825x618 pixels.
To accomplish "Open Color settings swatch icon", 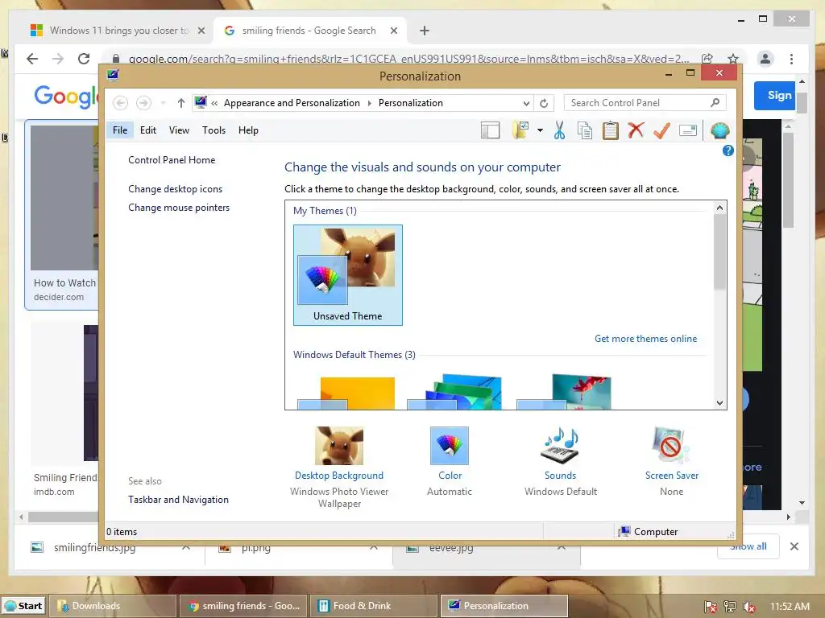I will click(450, 446).
